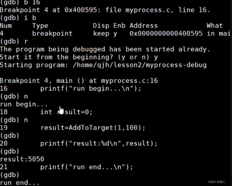Viewport: 232px width, 186px height.
Task: Click 'Breakpoint 4 at 0x400595' message
Action: tap(48, 10)
